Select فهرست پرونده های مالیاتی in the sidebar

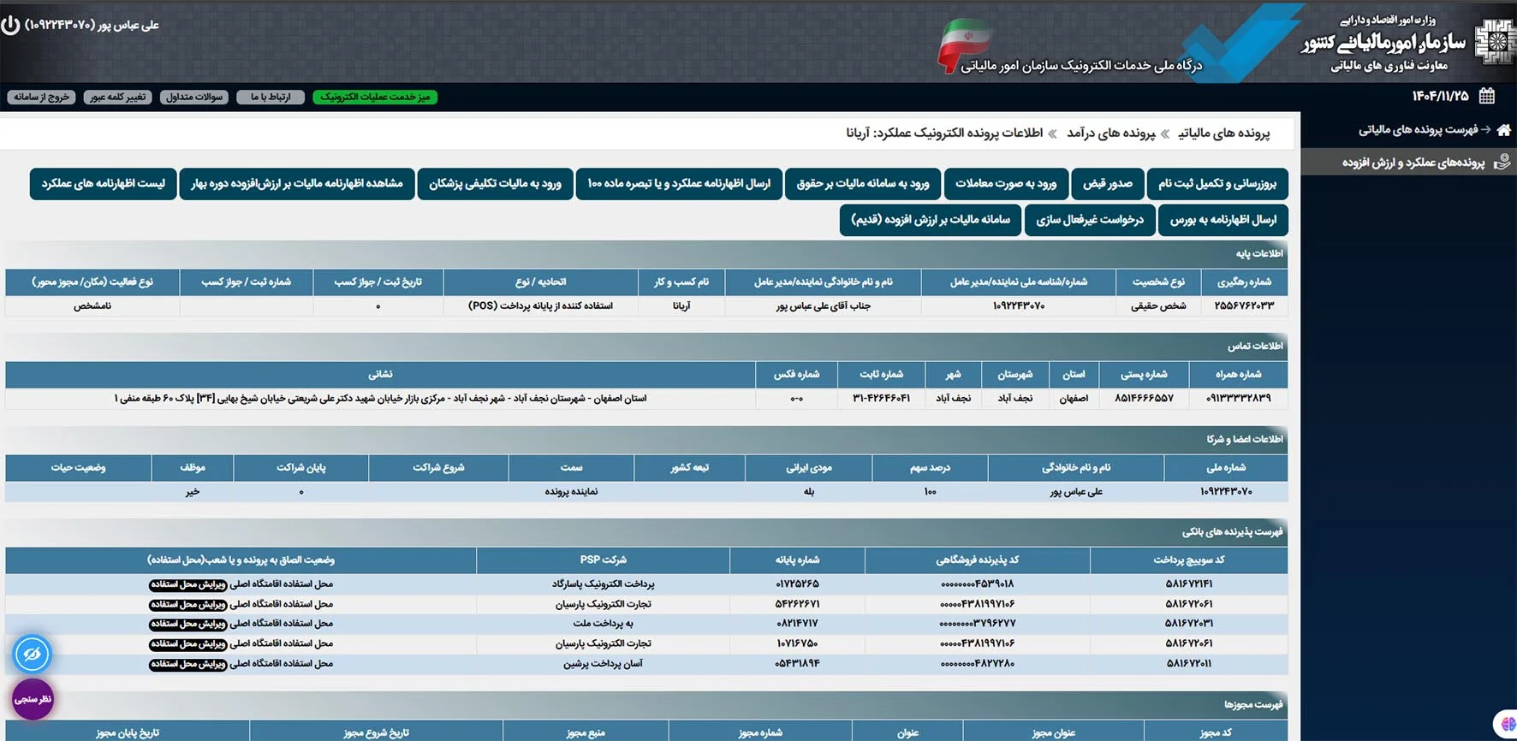(1418, 130)
